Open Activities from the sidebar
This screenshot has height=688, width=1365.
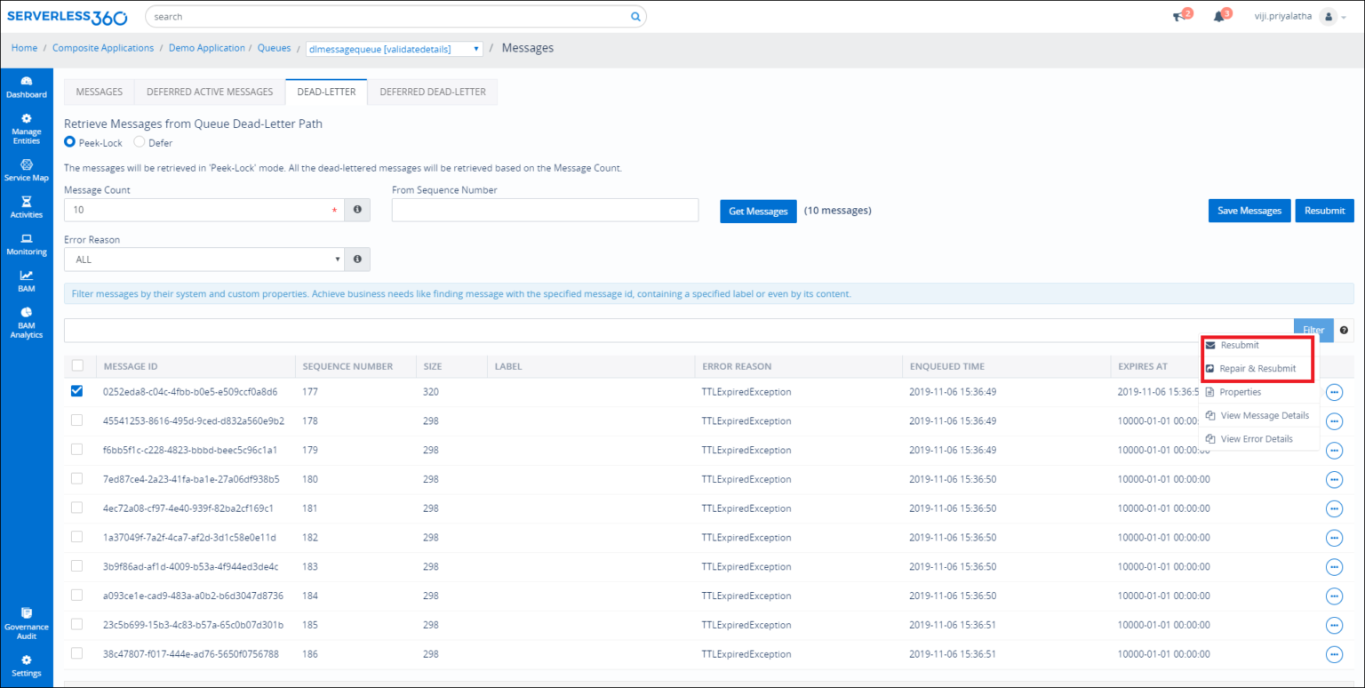[26, 207]
